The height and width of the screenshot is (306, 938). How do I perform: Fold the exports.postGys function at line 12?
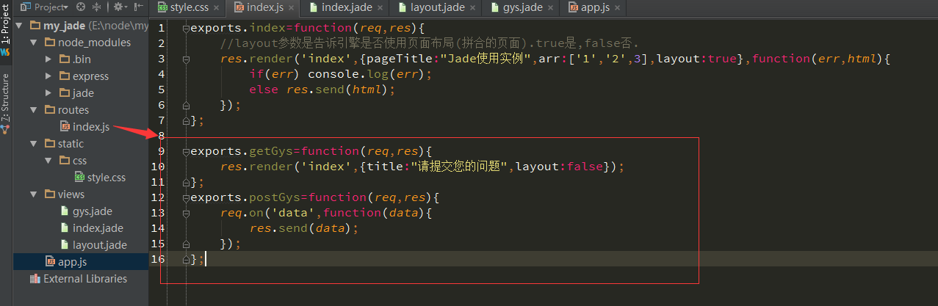pos(184,197)
